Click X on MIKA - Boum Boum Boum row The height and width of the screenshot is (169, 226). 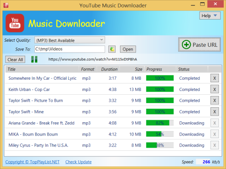[214, 134]
